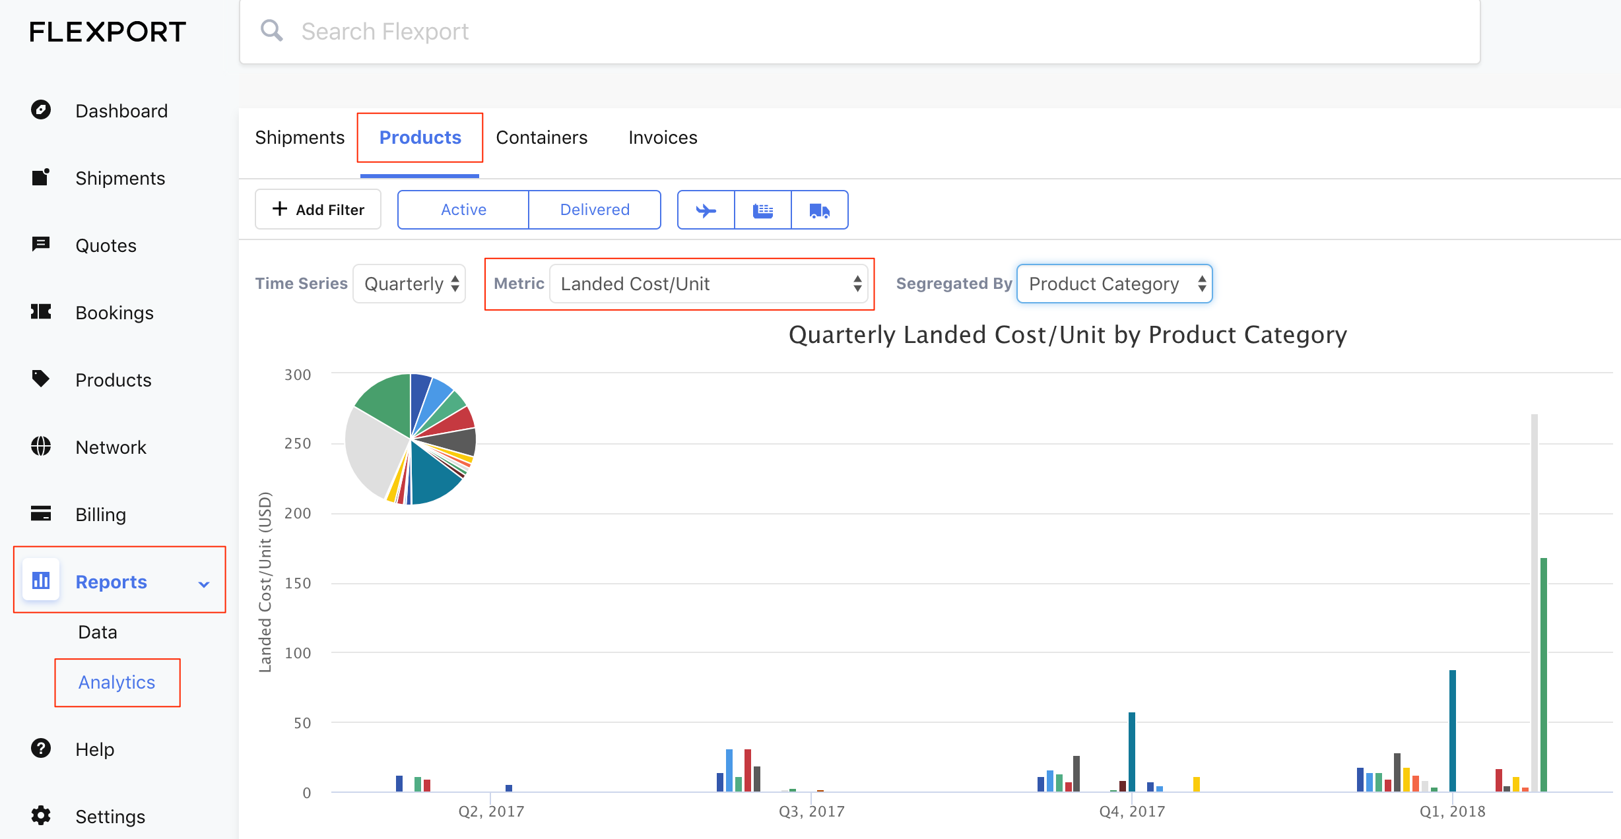Switch to the Containers tab
1621x839 pixels.
pyautogui.click(x=541, y=137)
